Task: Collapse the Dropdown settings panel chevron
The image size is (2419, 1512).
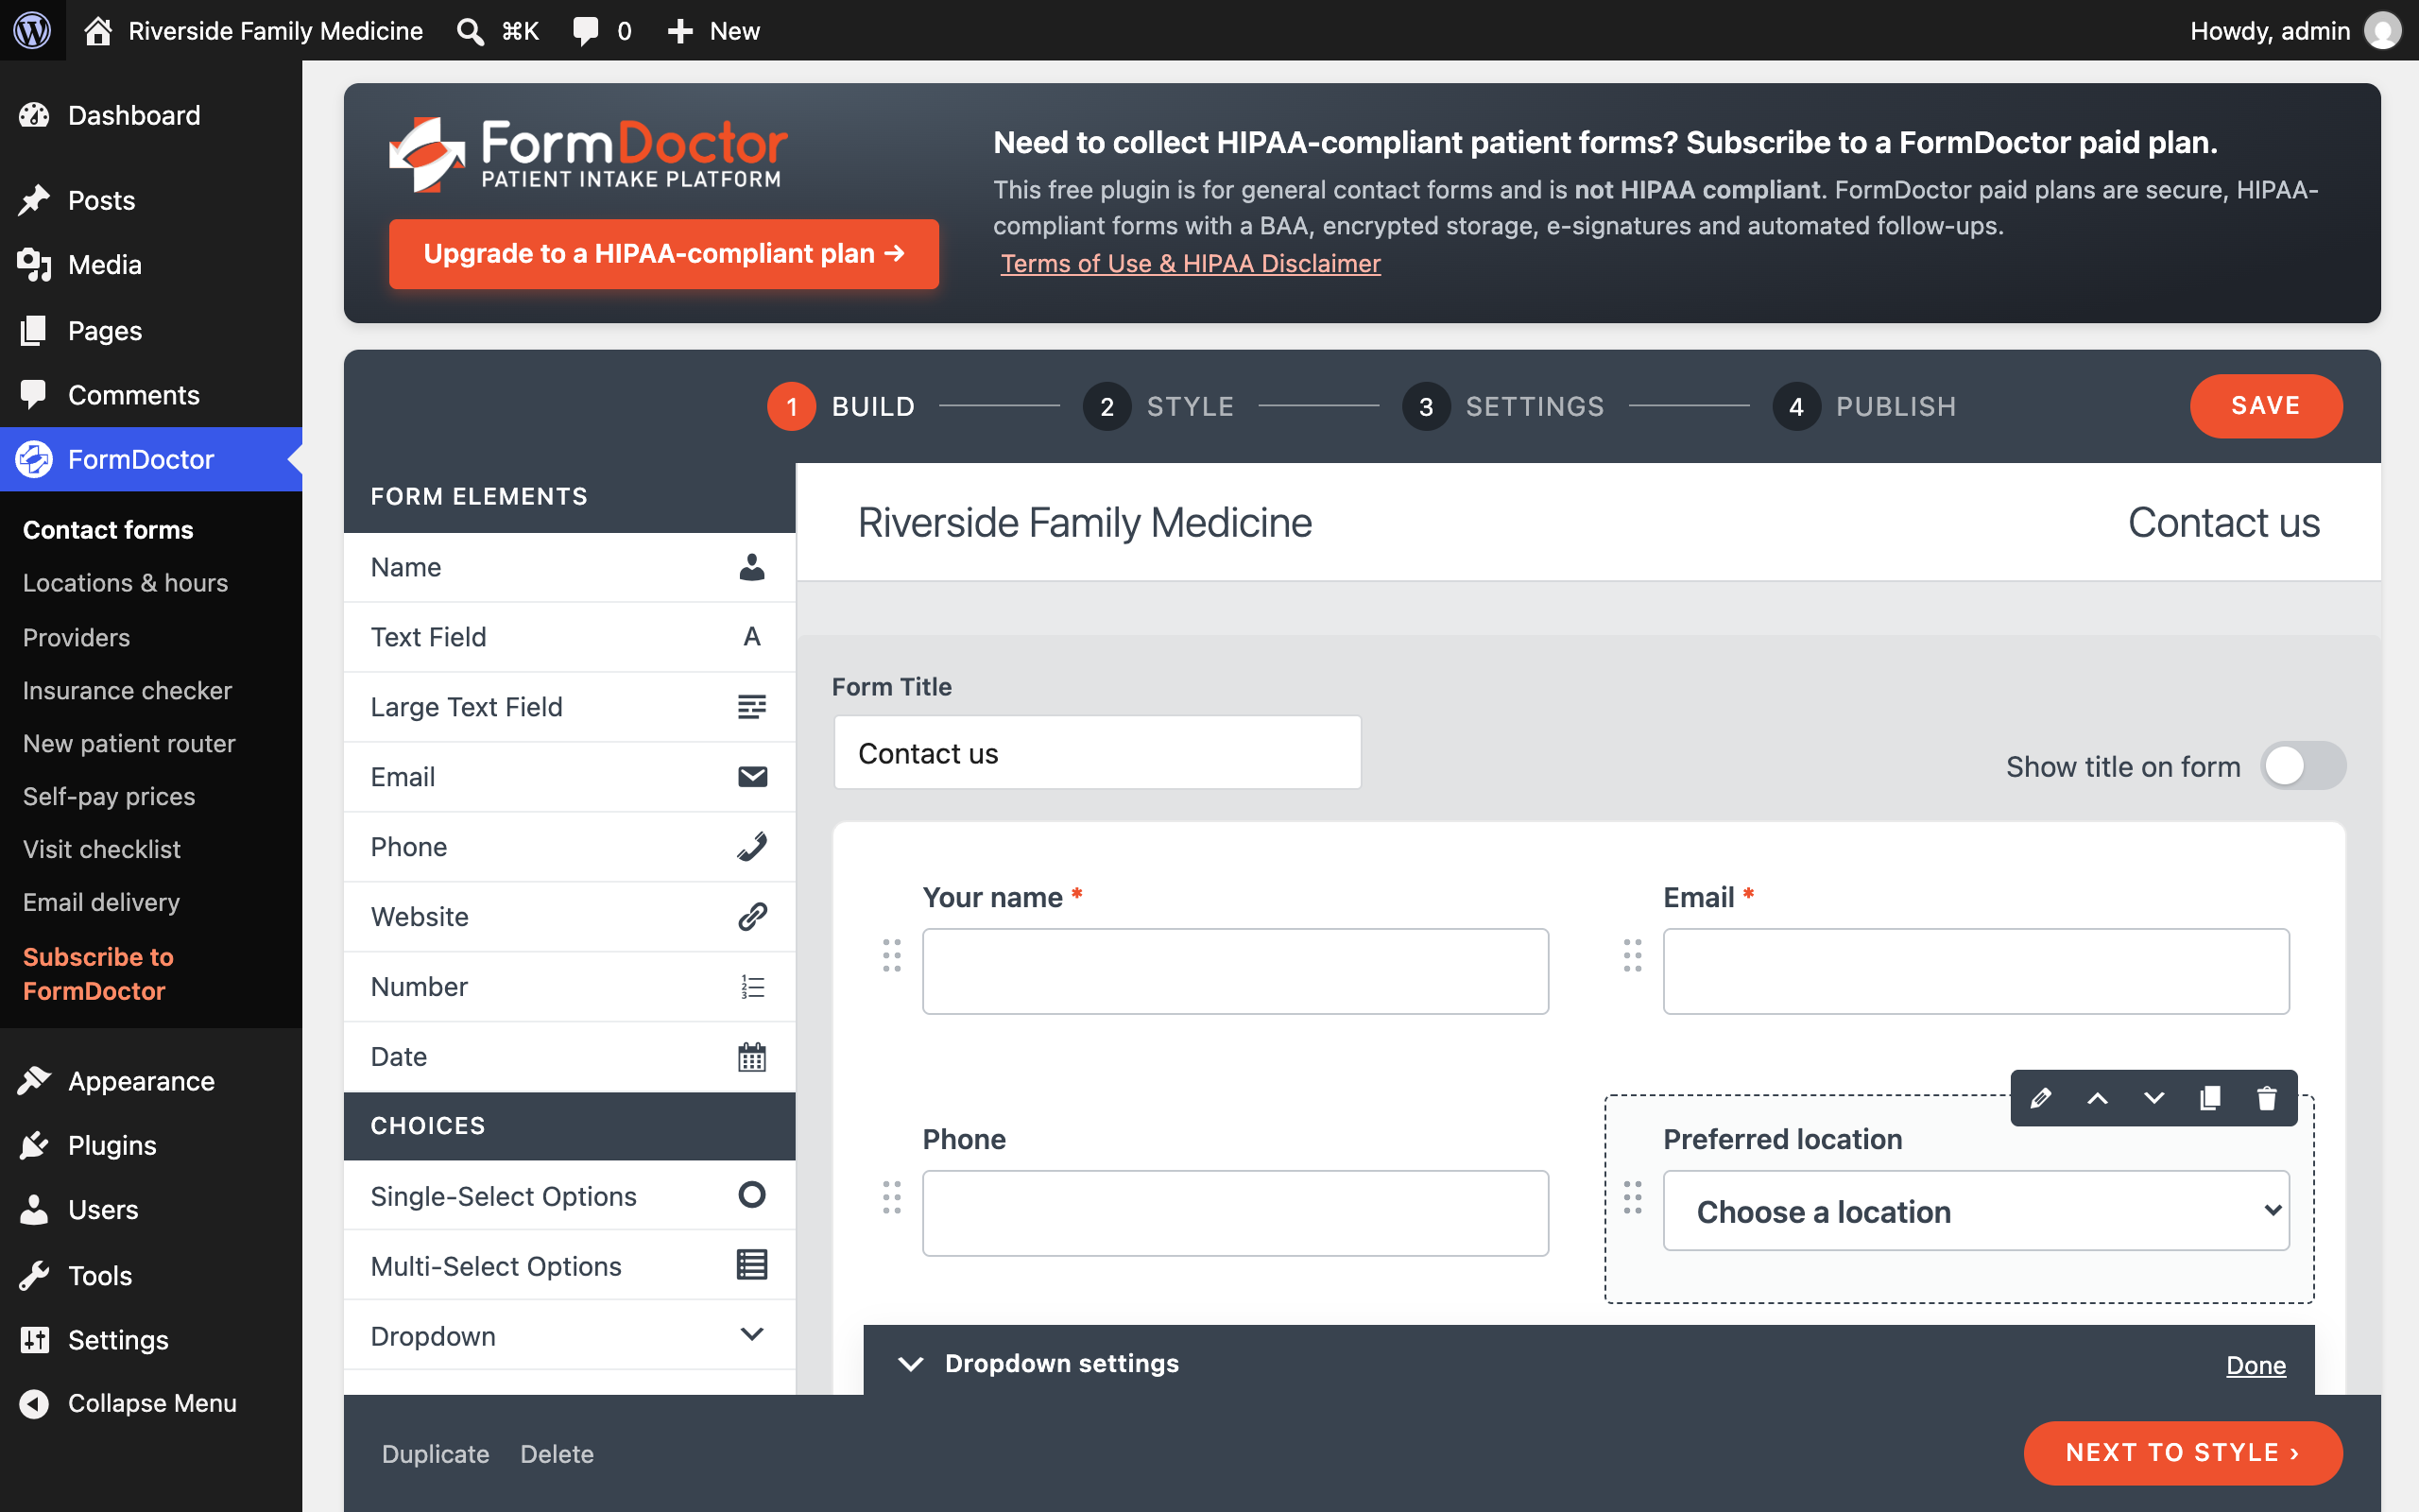Action: point(910,1364)
